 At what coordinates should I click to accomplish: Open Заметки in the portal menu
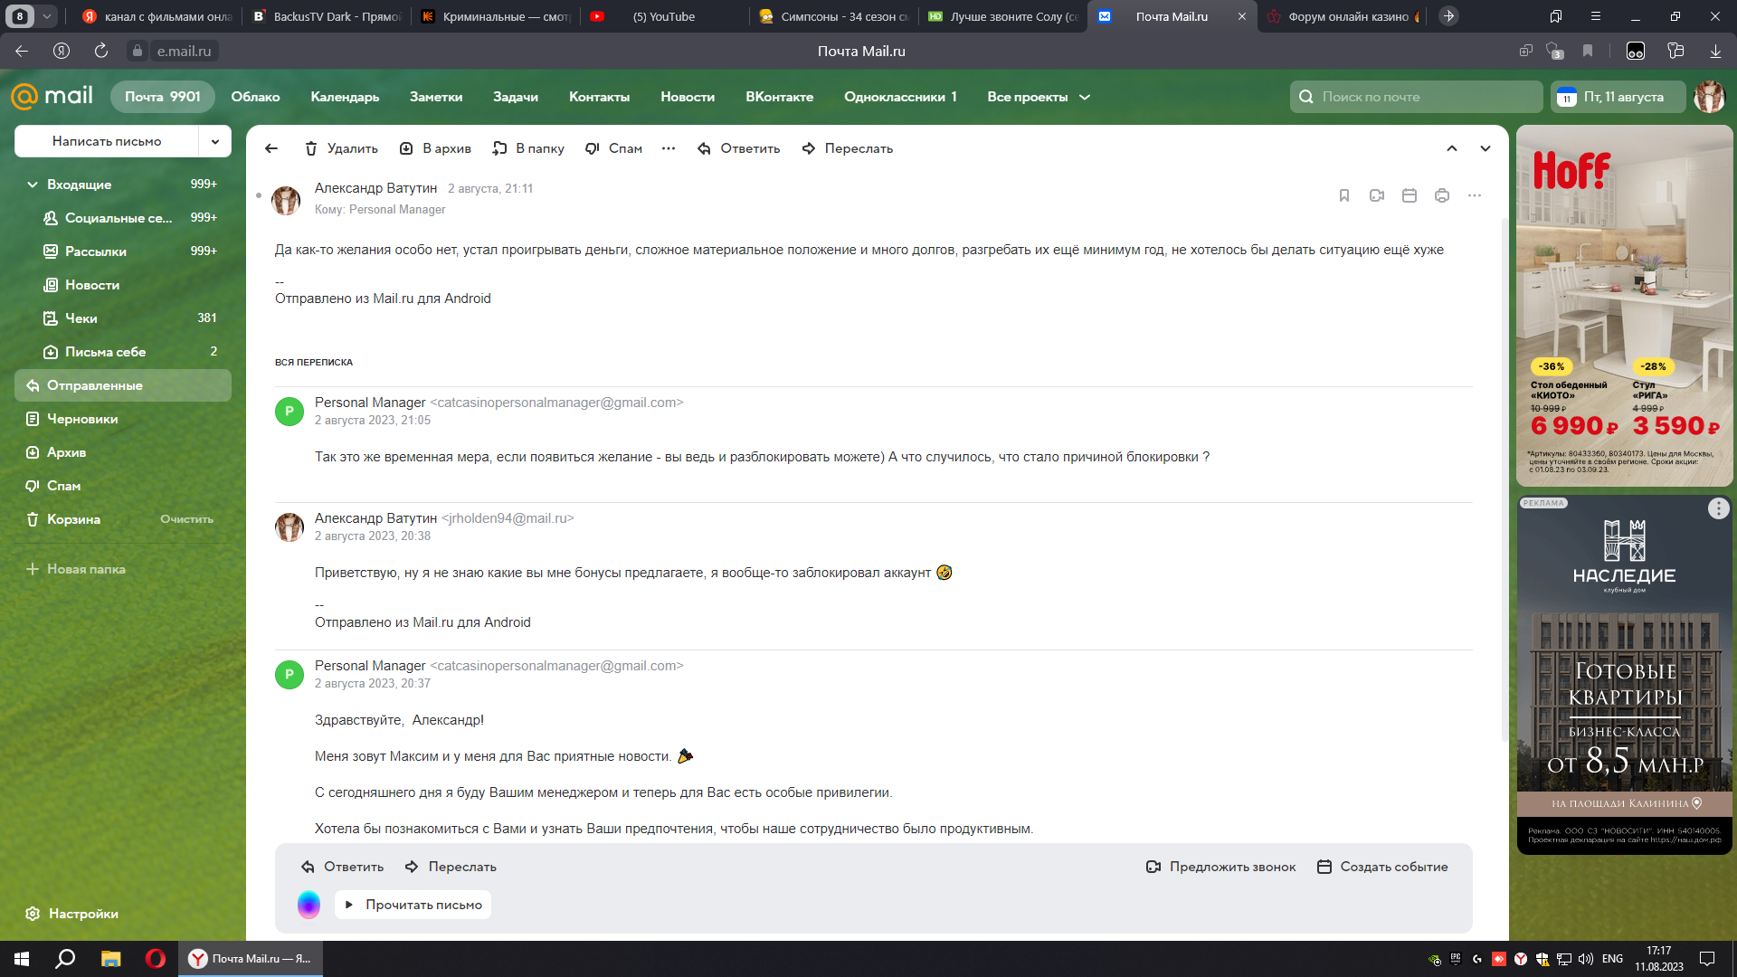(436, 97)
